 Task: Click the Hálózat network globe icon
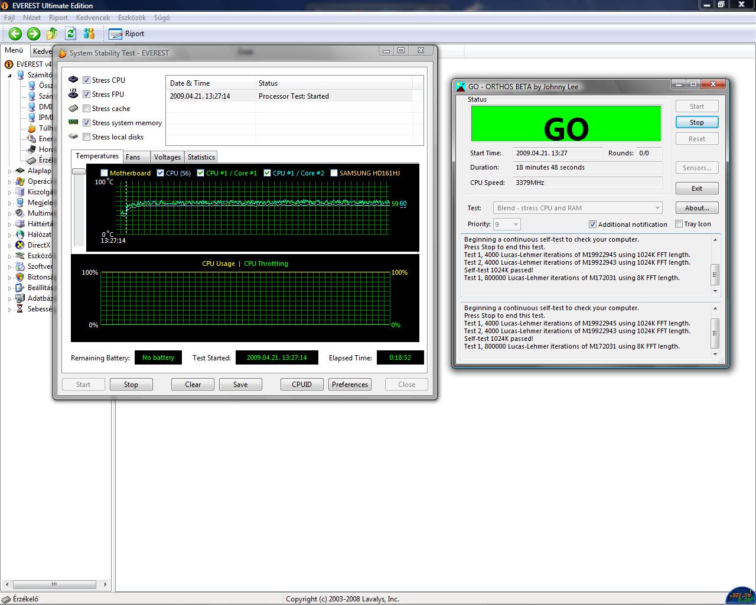tap(20, 235)
